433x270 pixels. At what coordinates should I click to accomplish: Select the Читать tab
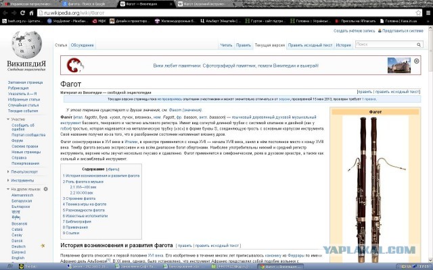[226, 45]
